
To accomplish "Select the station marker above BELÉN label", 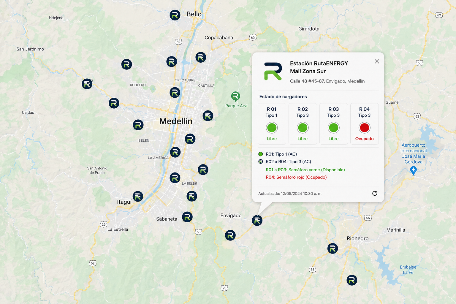I will pyautogui.click(x=138, y=125).
